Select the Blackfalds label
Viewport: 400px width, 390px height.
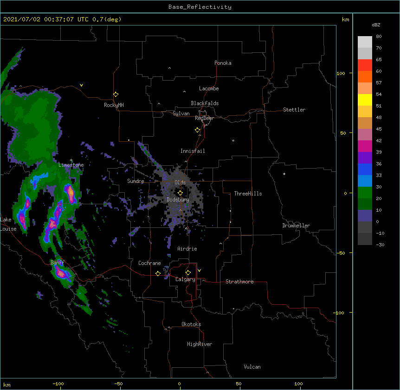pyautogui.click(x=205, y=103)
